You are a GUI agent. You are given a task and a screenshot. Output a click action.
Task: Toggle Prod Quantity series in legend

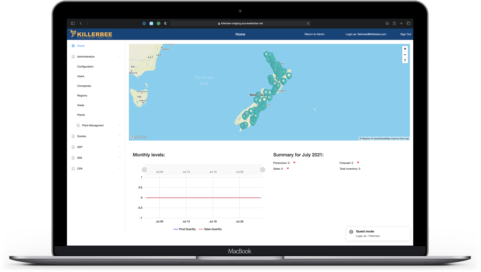pos(184,229)
